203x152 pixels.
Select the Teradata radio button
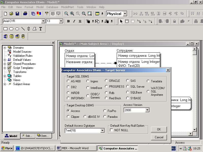click(148, 81)
